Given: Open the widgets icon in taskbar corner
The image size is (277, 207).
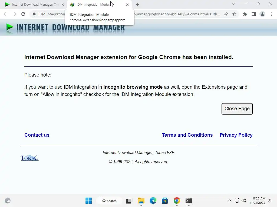Looking at the screenshot, I should (x=8, y=201).
